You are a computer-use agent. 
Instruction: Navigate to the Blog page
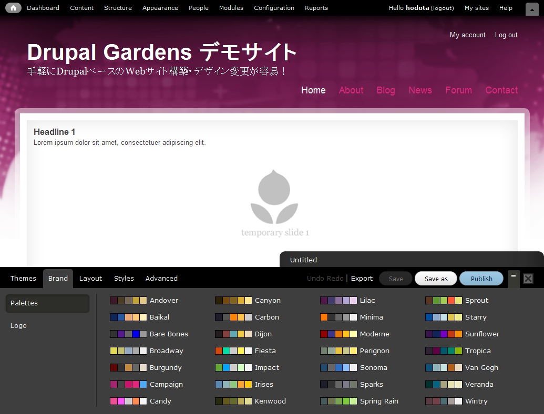point(385,90)
